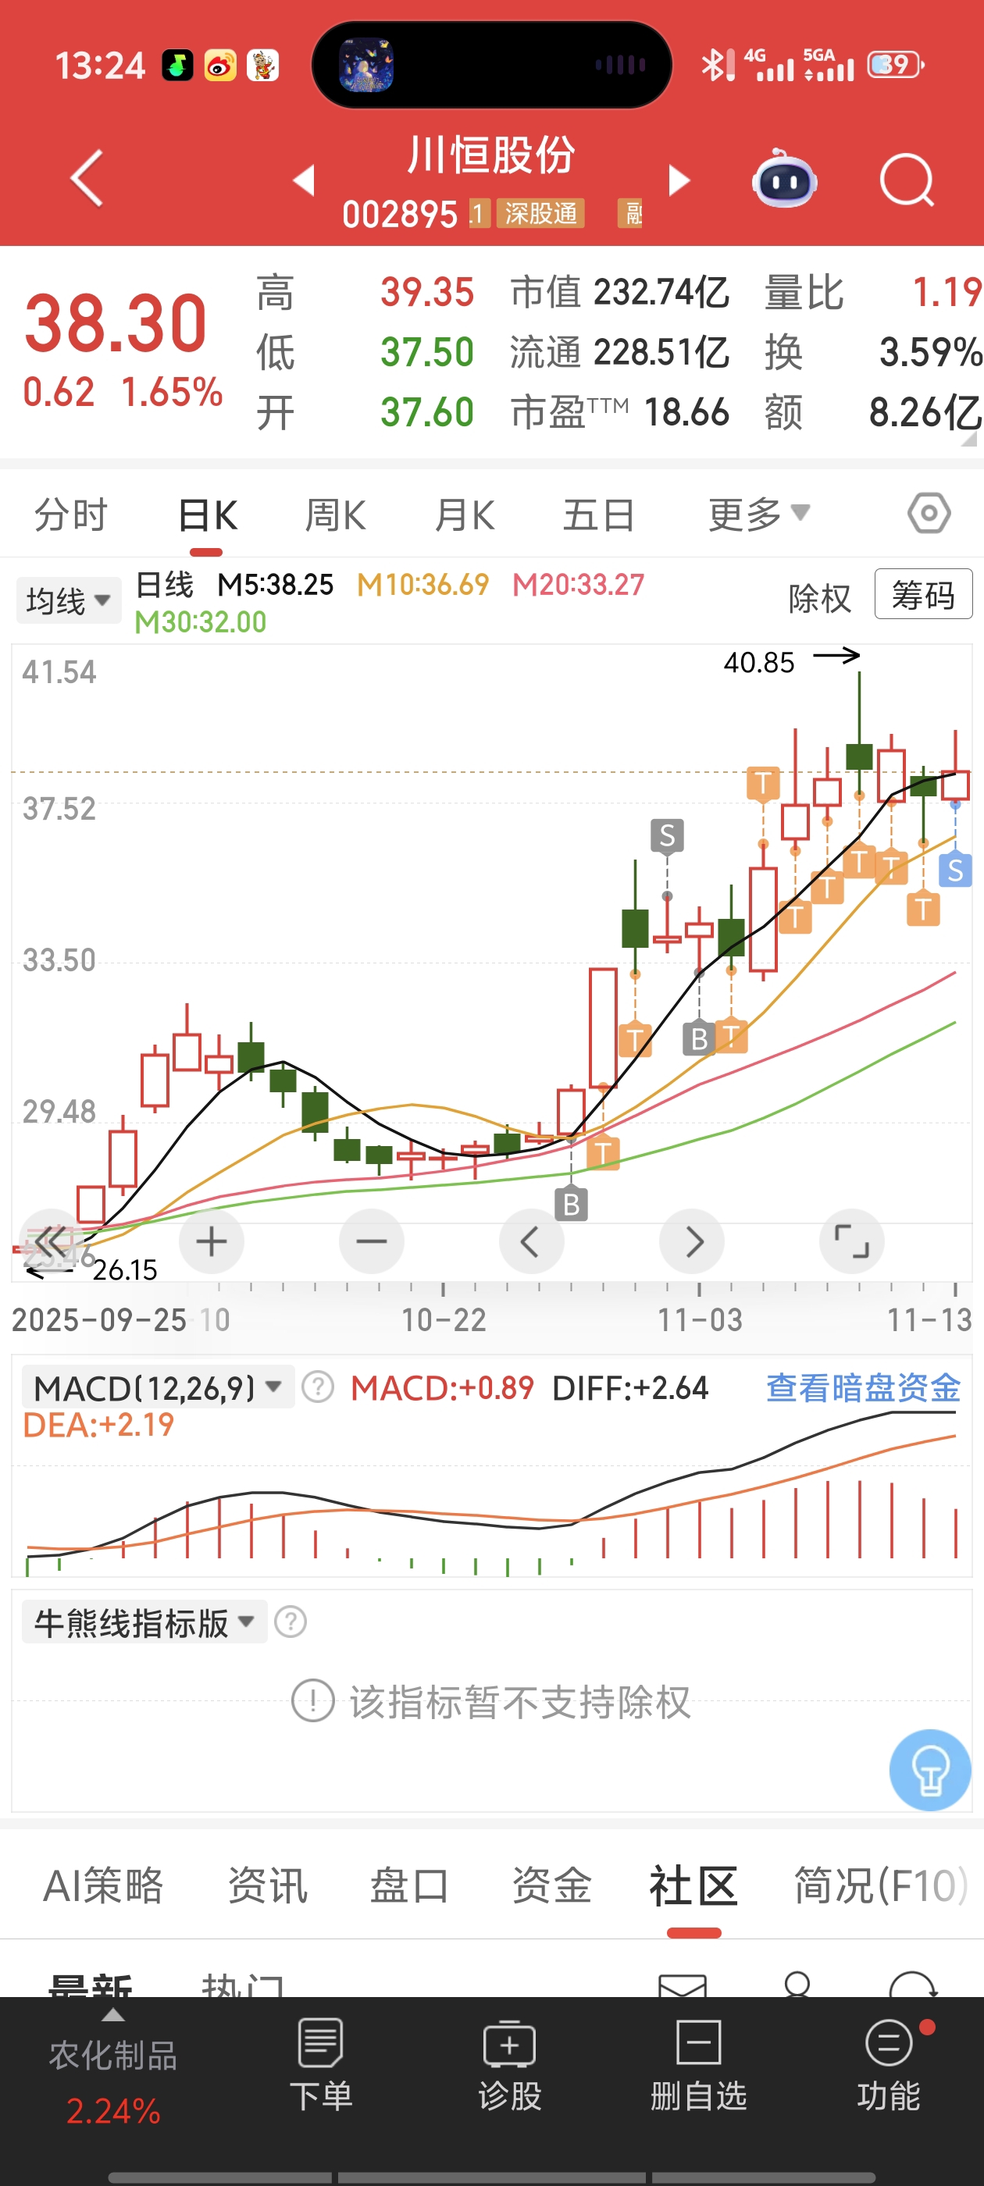Open 更多 period dropdown
Viewport: 984px width, 2186px height.
click(759, 514)
